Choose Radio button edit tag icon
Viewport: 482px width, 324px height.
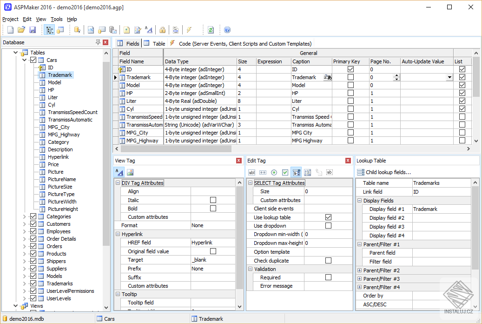tap(274, 172)
